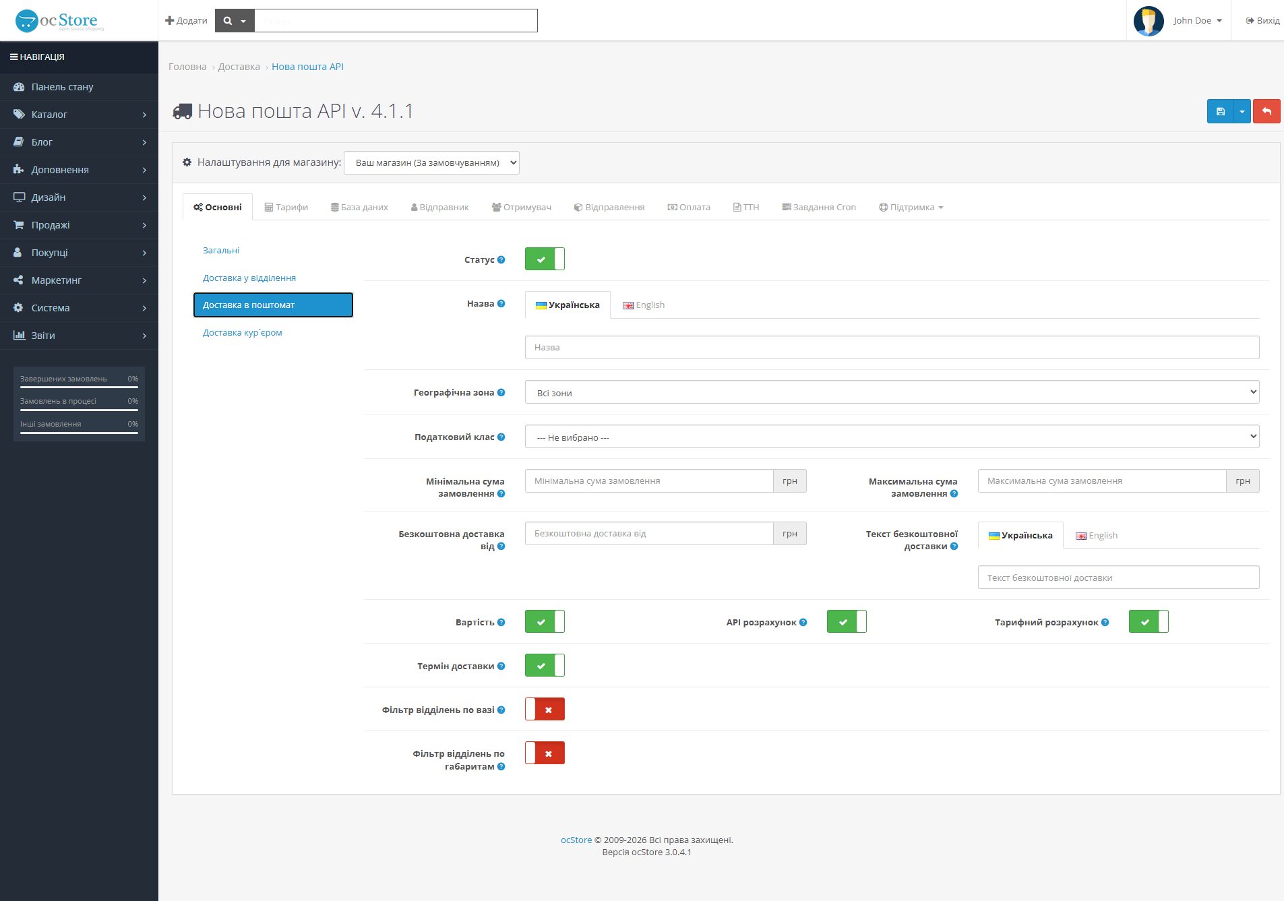Click the Фільтр відділень по базі help icon
The height and width of the screenshot is (901, 1284).
point(501,710)
